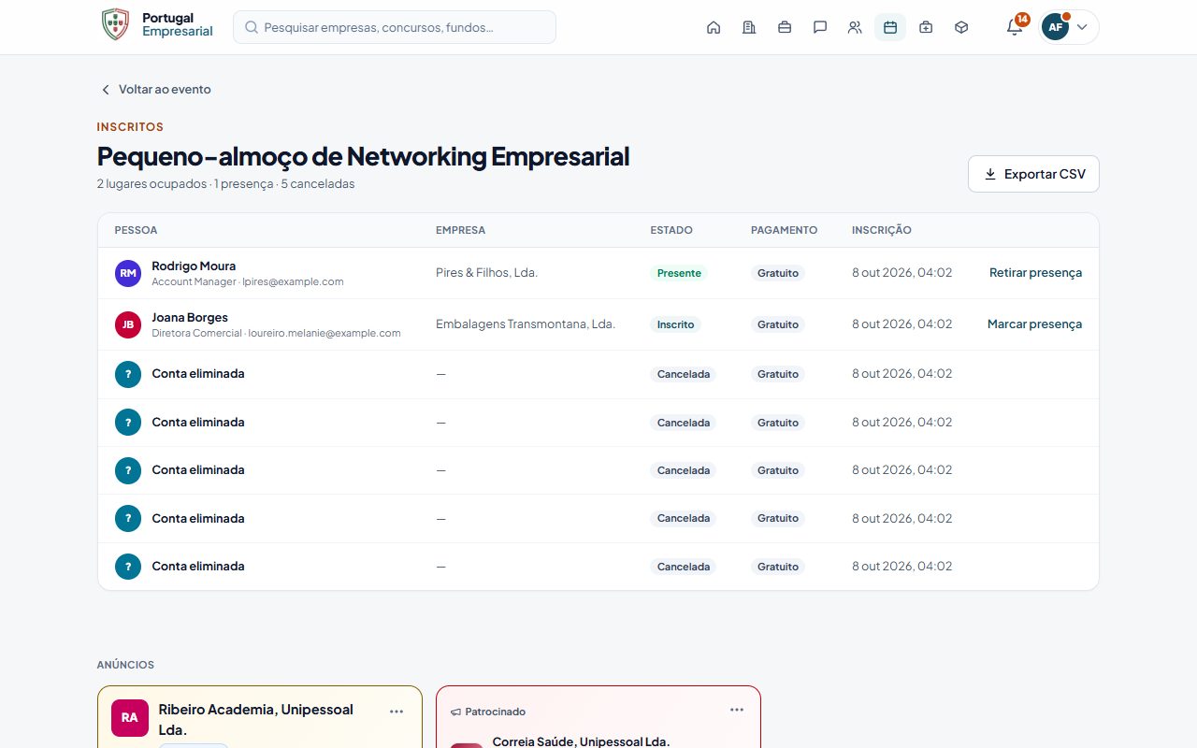
Task: Click the name Joana Borges
Action: coord(190,317)
